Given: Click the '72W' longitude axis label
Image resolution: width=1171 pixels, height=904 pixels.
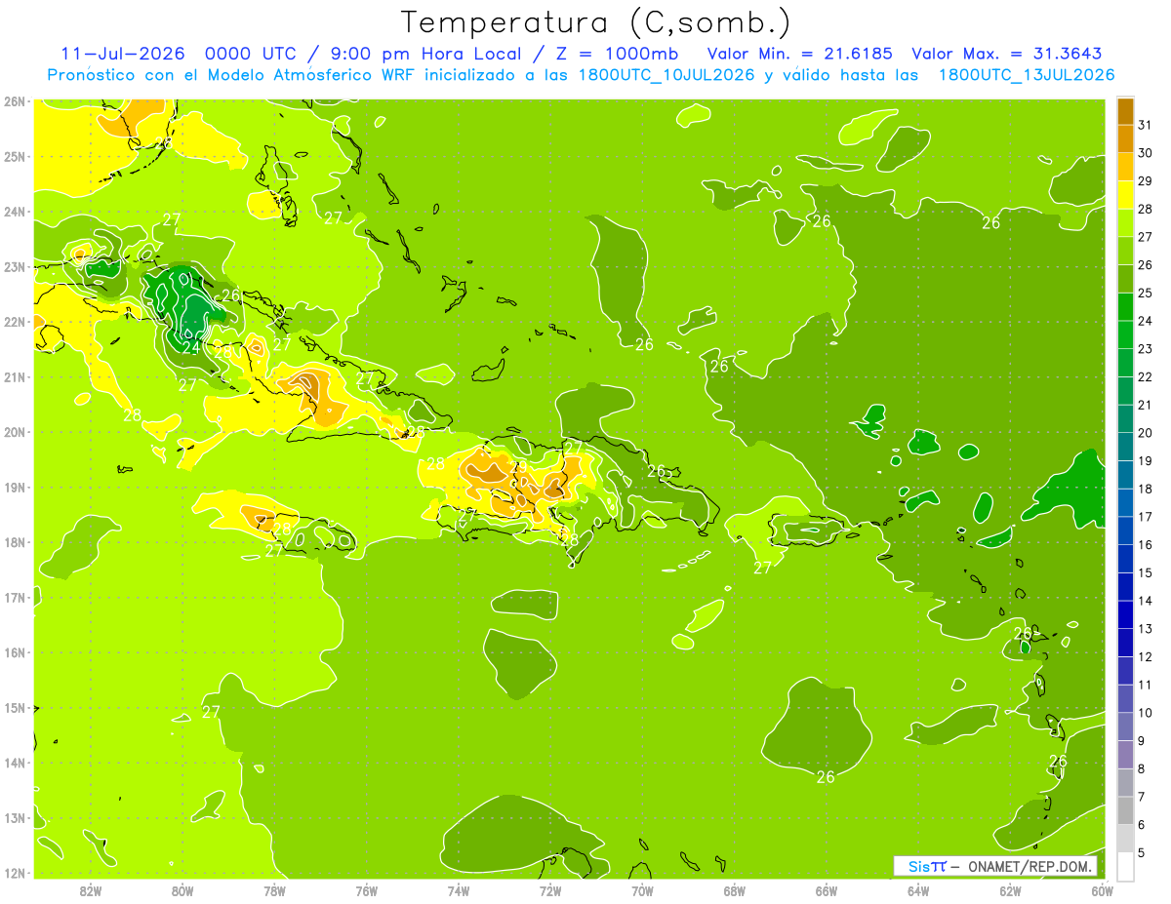Looking at the screenshot, I should point(550,890).
